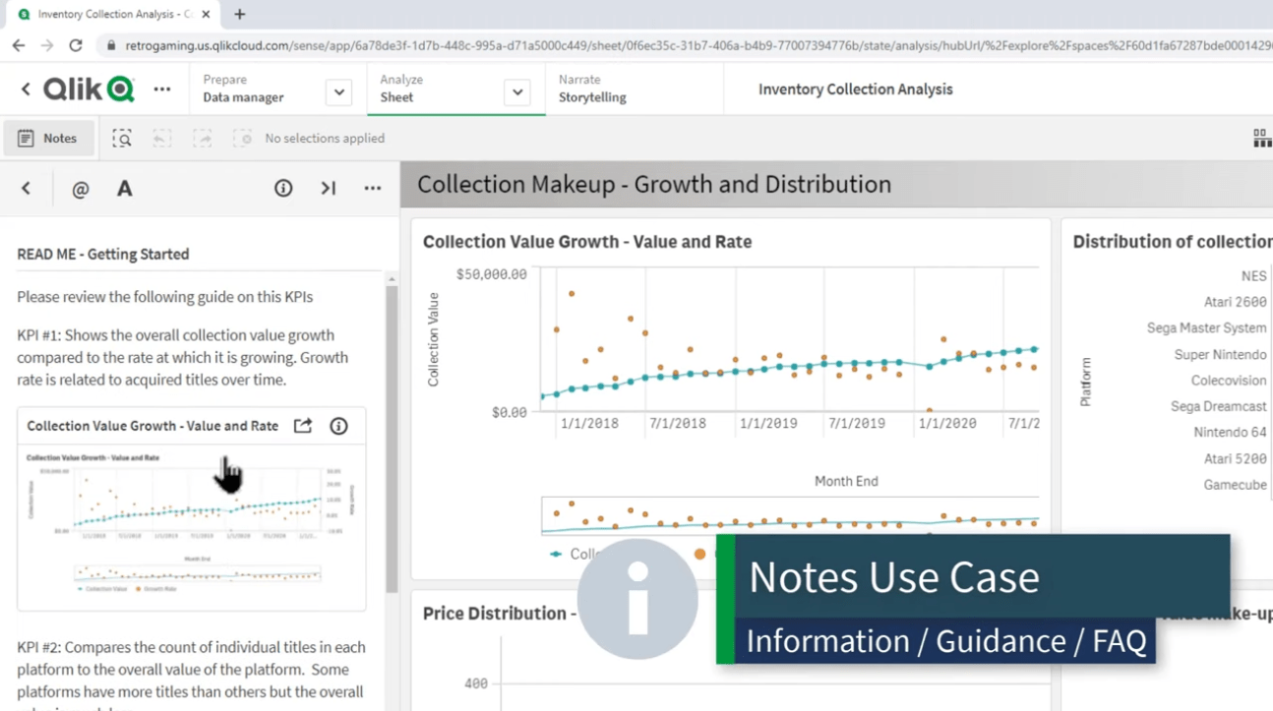Open the sheets grid icon at right
This screenshot has width=1273, height=711.
(1262, 139)
